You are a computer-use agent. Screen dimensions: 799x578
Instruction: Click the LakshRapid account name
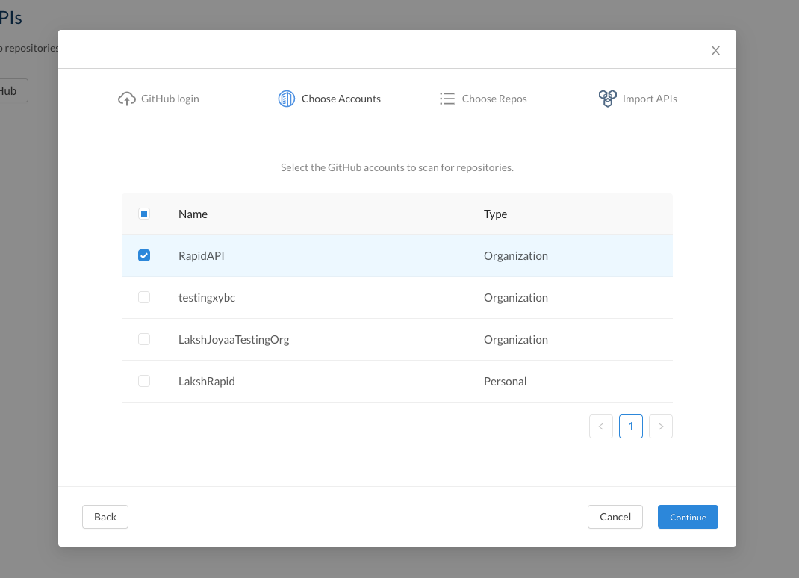(207, 382)
